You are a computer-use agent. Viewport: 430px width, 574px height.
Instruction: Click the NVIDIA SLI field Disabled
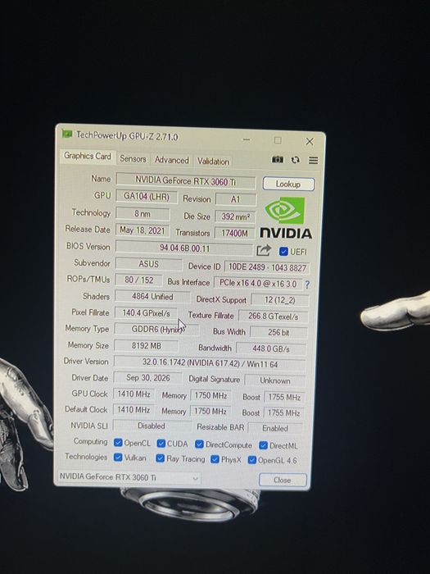[x=152, y=426]
